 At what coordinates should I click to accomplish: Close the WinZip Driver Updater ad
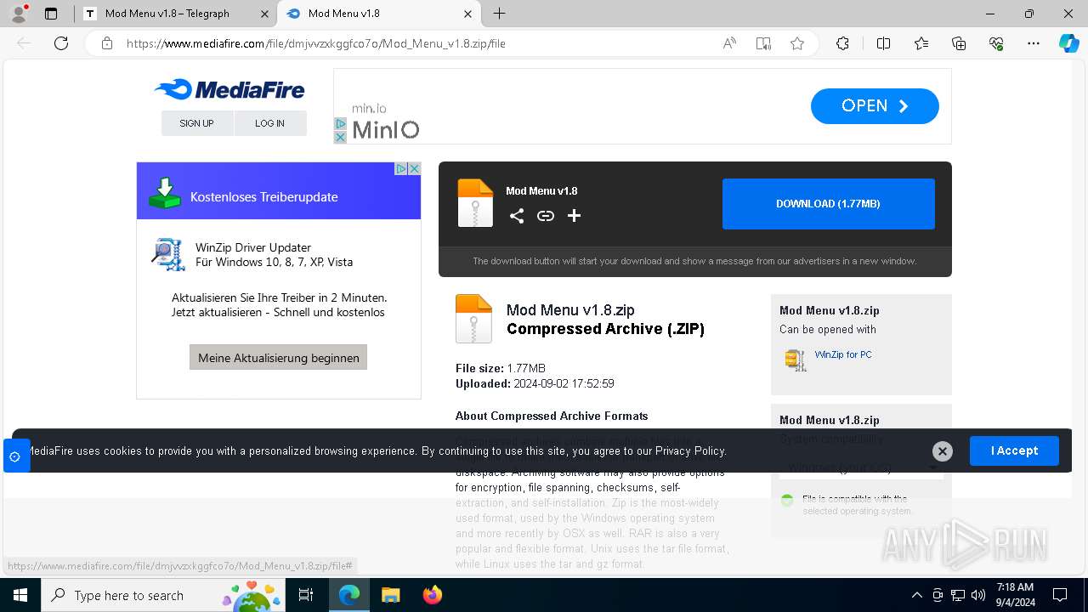click(x=415, y=168)
